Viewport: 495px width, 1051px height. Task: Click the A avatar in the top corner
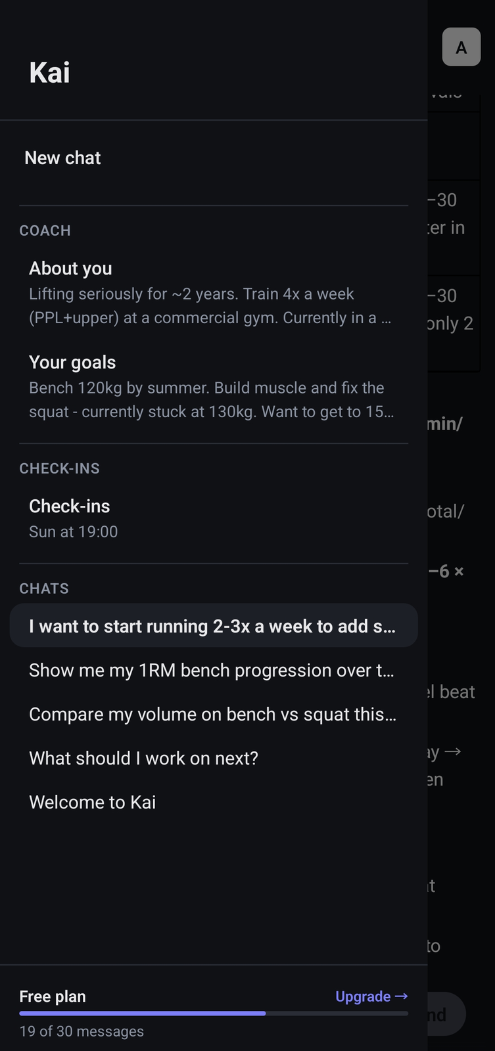(461, 47)
